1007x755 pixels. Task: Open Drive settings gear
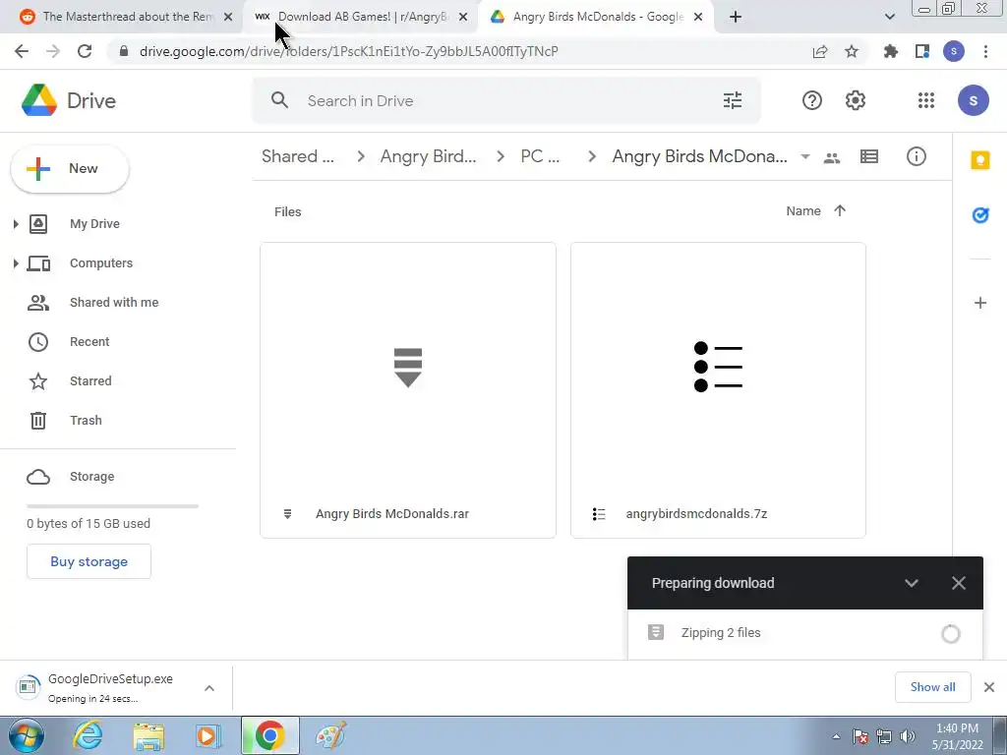[855, 100]
